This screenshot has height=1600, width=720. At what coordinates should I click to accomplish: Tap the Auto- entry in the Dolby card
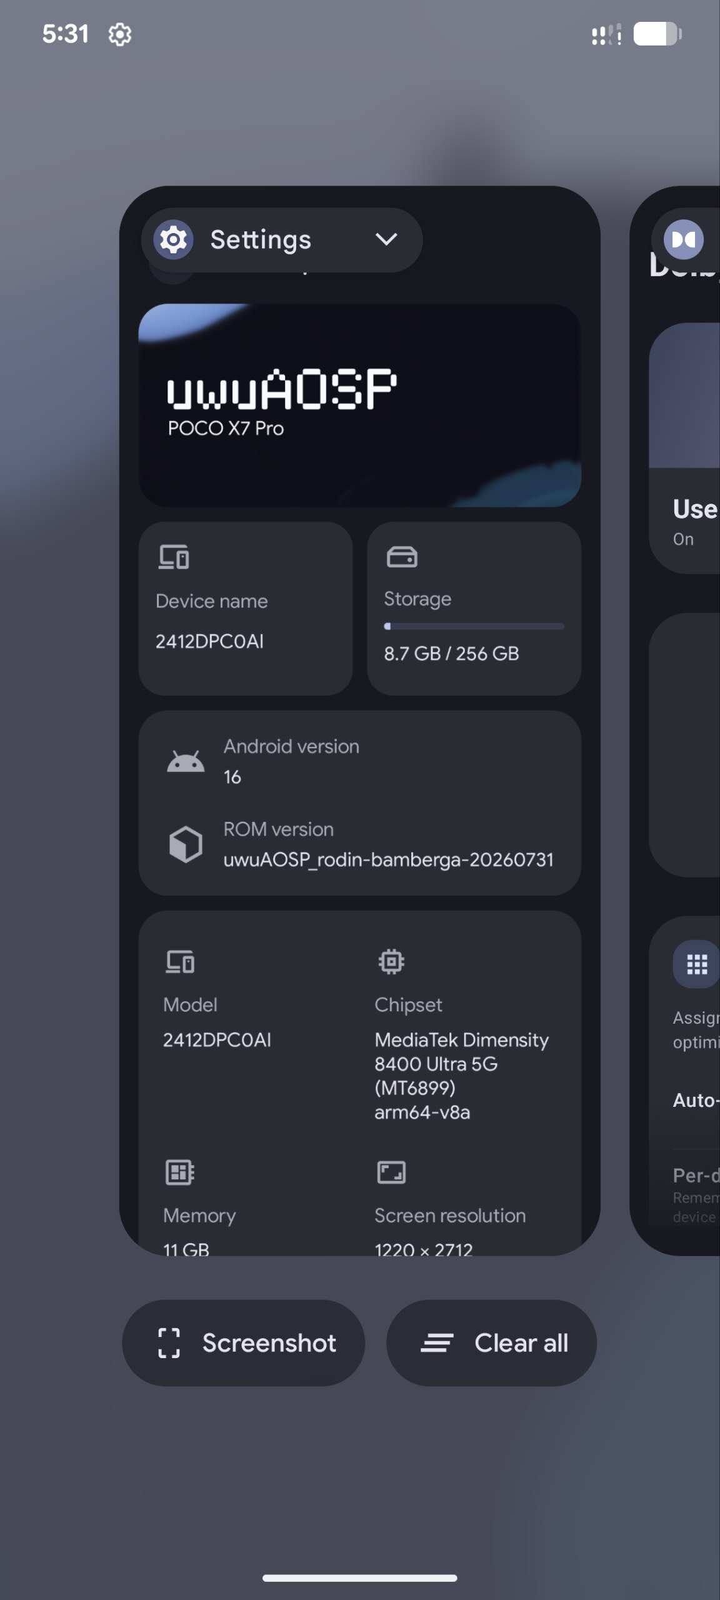[696, 1100]
